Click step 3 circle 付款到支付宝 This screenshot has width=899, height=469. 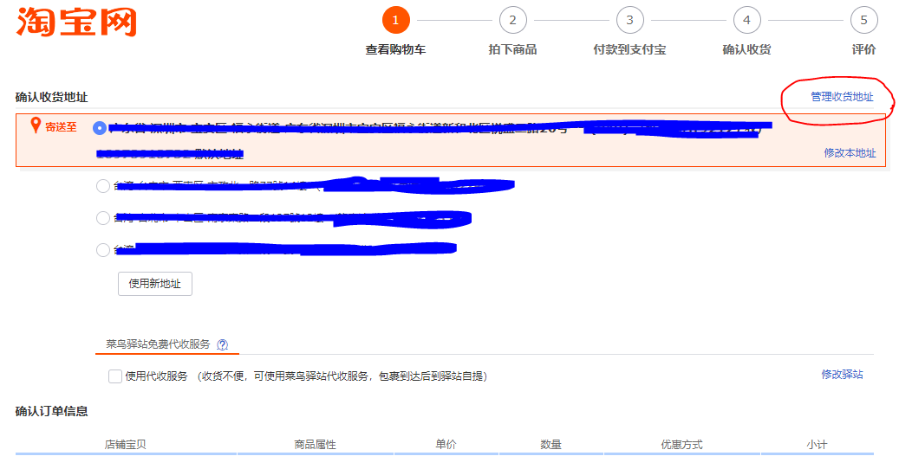coord(629,20)
